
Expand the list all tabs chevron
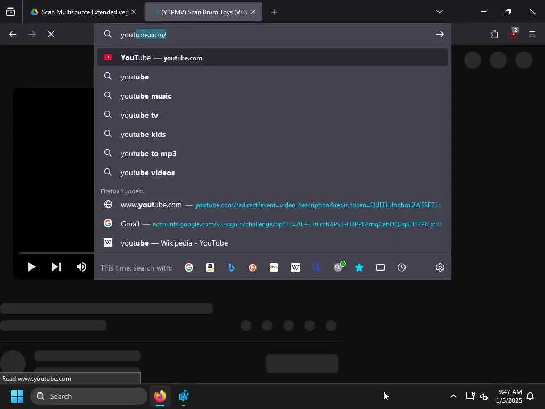click(x=439, y=12)
